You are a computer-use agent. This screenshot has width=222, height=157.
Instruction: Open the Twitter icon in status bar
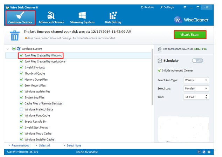point(204,152)
